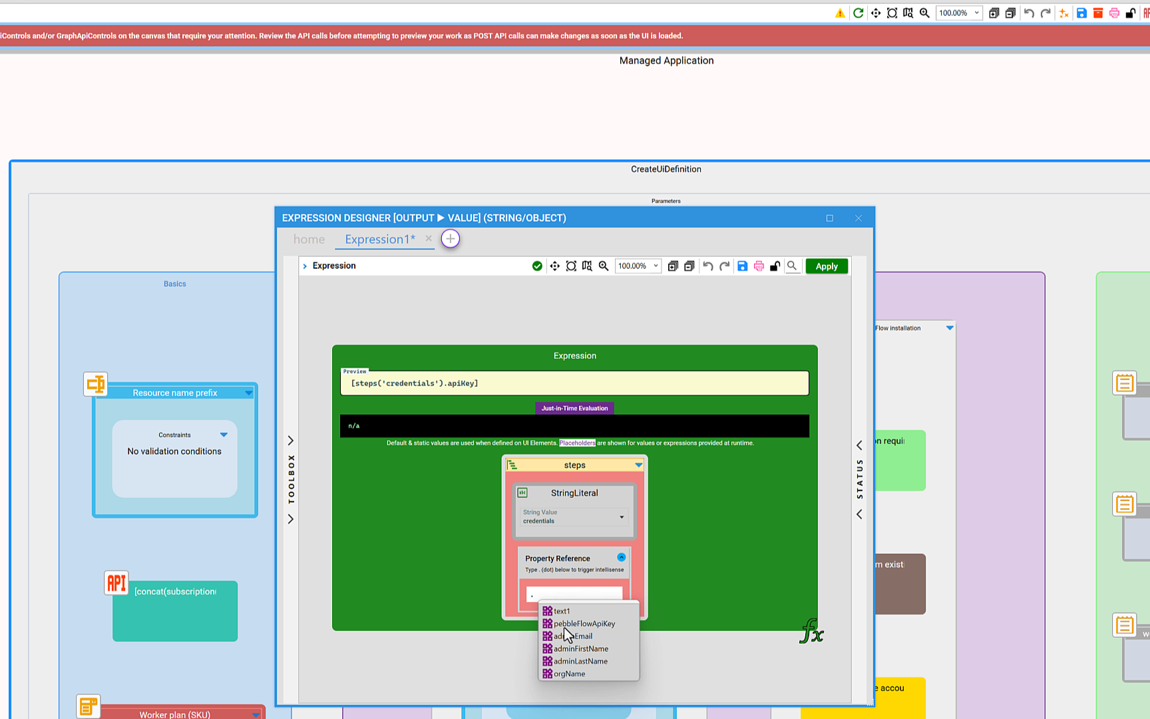Click the green Apply button
1150x719 pixels.
[x=827, y=266]
